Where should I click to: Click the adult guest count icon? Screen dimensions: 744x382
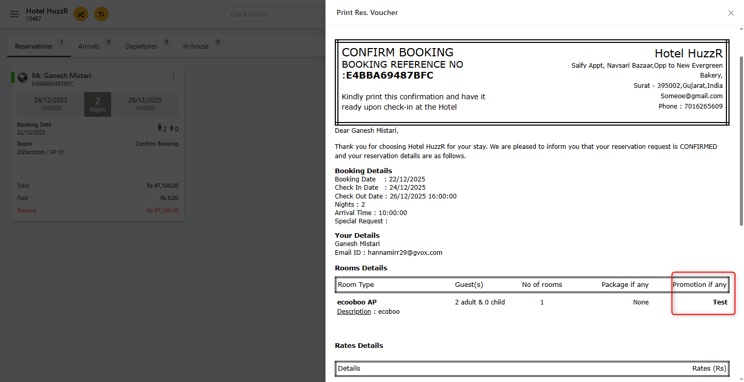[159, 128]
